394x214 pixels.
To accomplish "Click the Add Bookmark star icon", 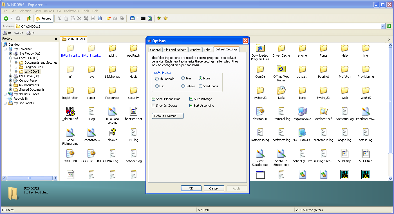I will coord(159,19).
